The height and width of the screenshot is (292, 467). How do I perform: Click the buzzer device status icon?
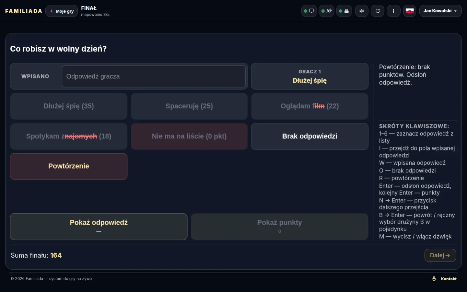click(x=344, y=11)
